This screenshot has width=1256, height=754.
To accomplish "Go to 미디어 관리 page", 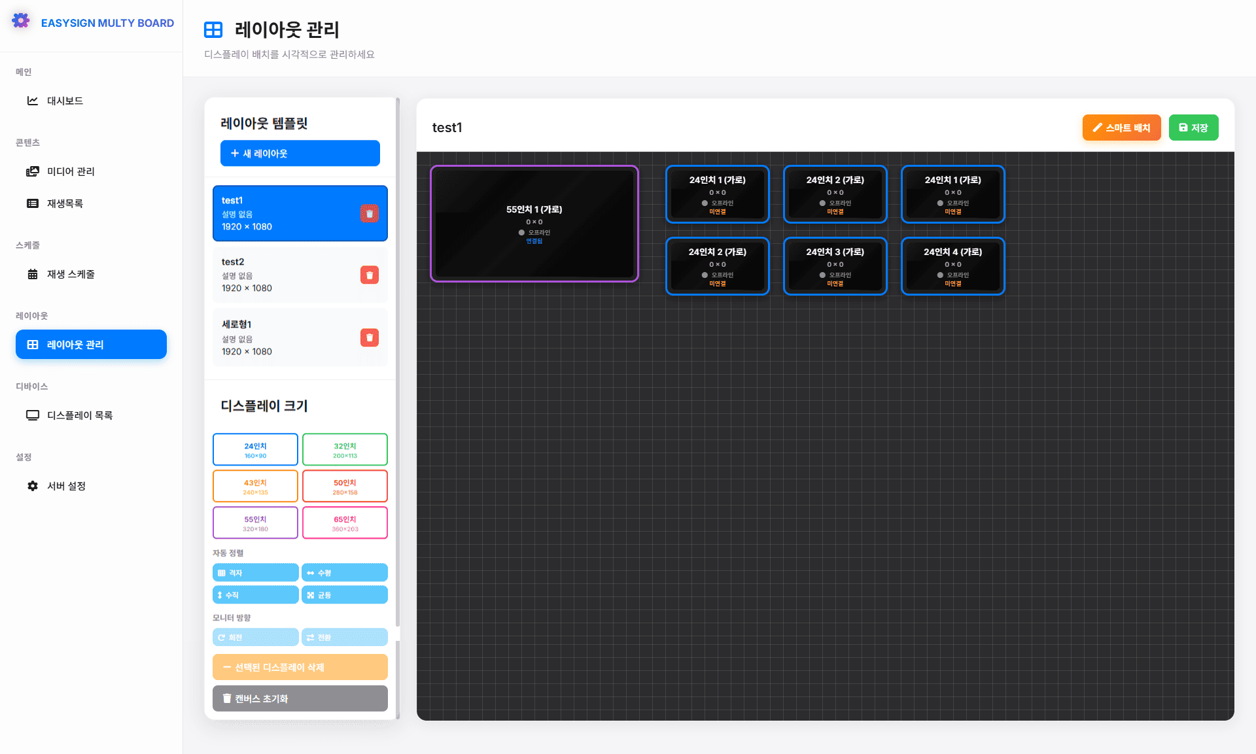I will (x=70, y=171).
